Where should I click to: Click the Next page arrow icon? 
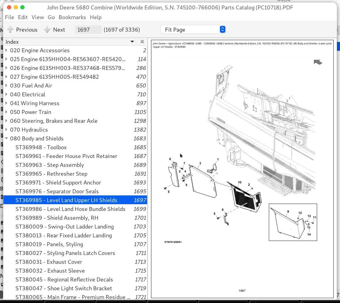click(x=47, y=29)
